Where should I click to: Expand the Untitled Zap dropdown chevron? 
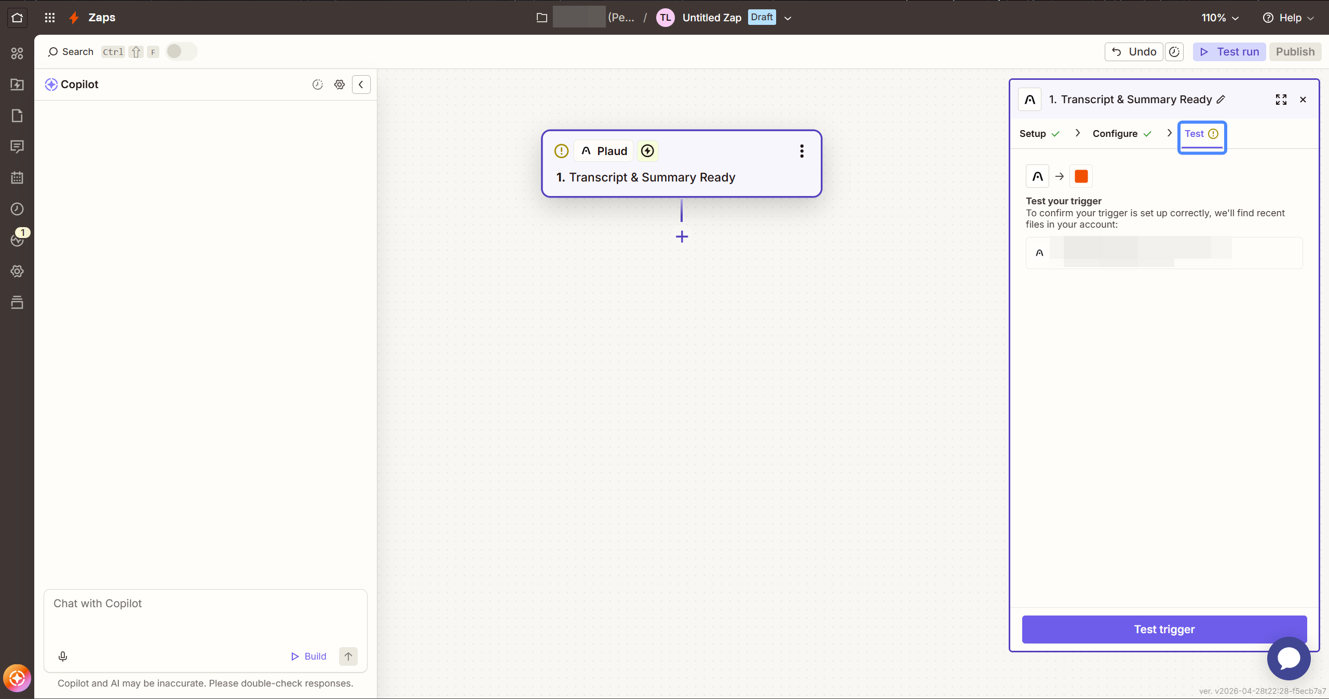788,18
